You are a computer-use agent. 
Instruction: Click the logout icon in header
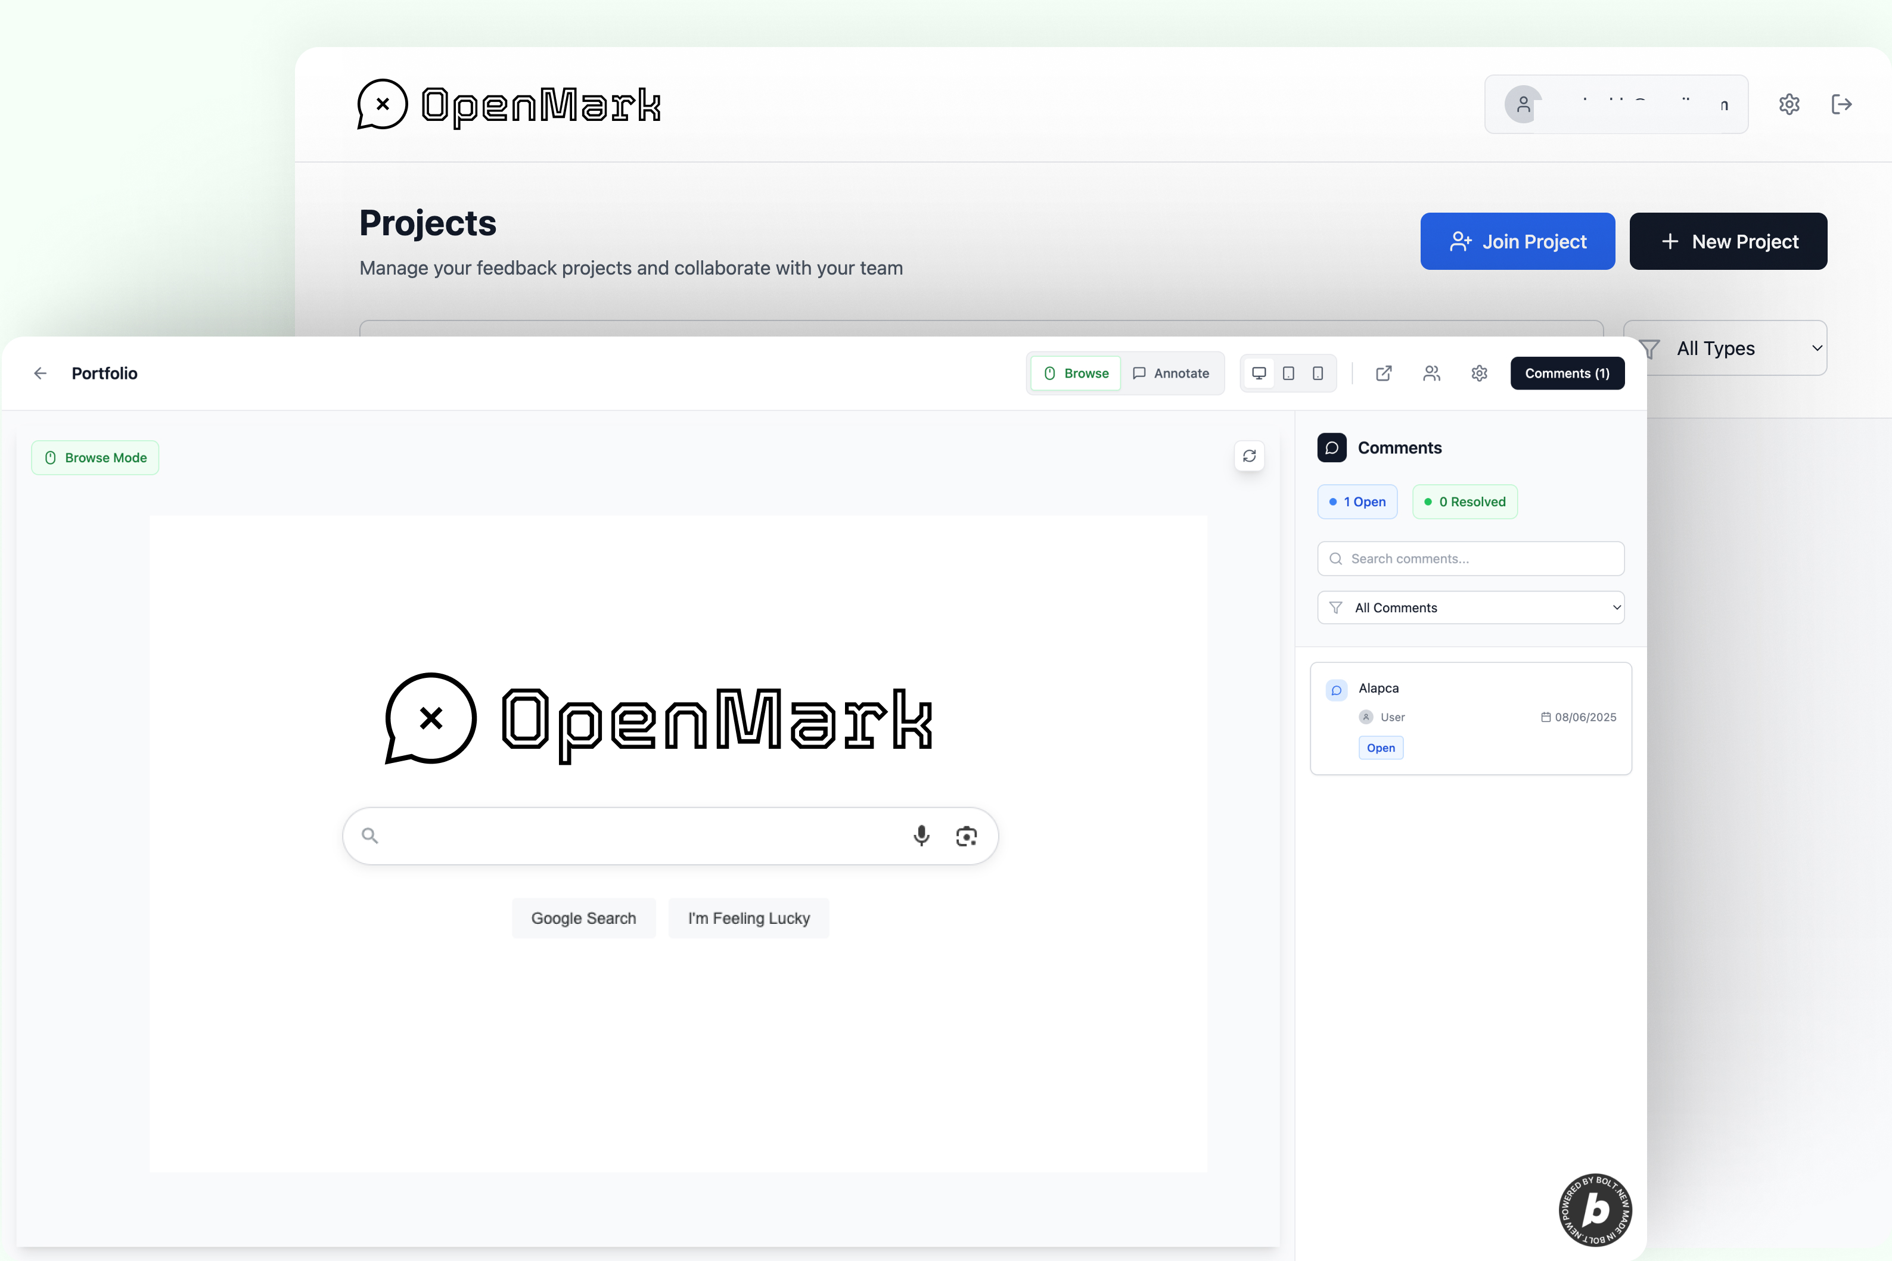tap(1841, 105)
